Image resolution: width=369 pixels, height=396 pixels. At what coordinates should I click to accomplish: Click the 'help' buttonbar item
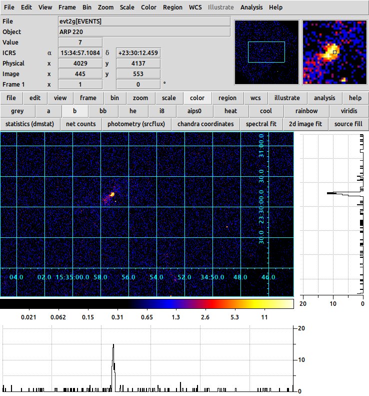click(x=355, y=98)
